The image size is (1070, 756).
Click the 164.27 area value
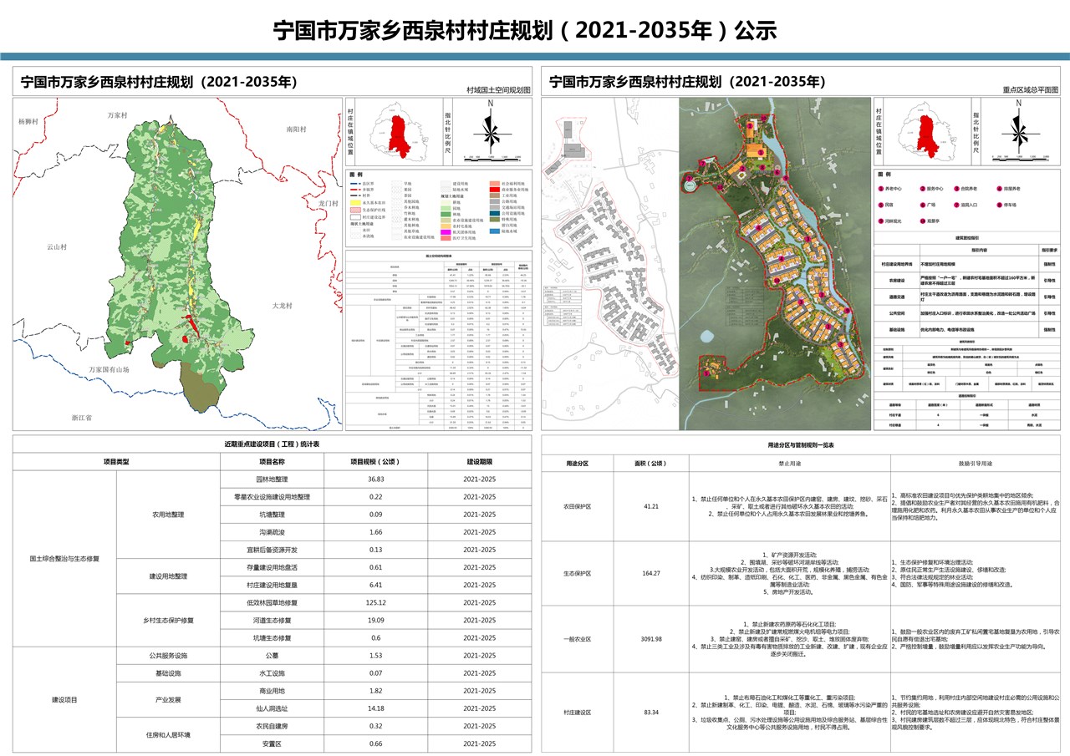[651, 573]
